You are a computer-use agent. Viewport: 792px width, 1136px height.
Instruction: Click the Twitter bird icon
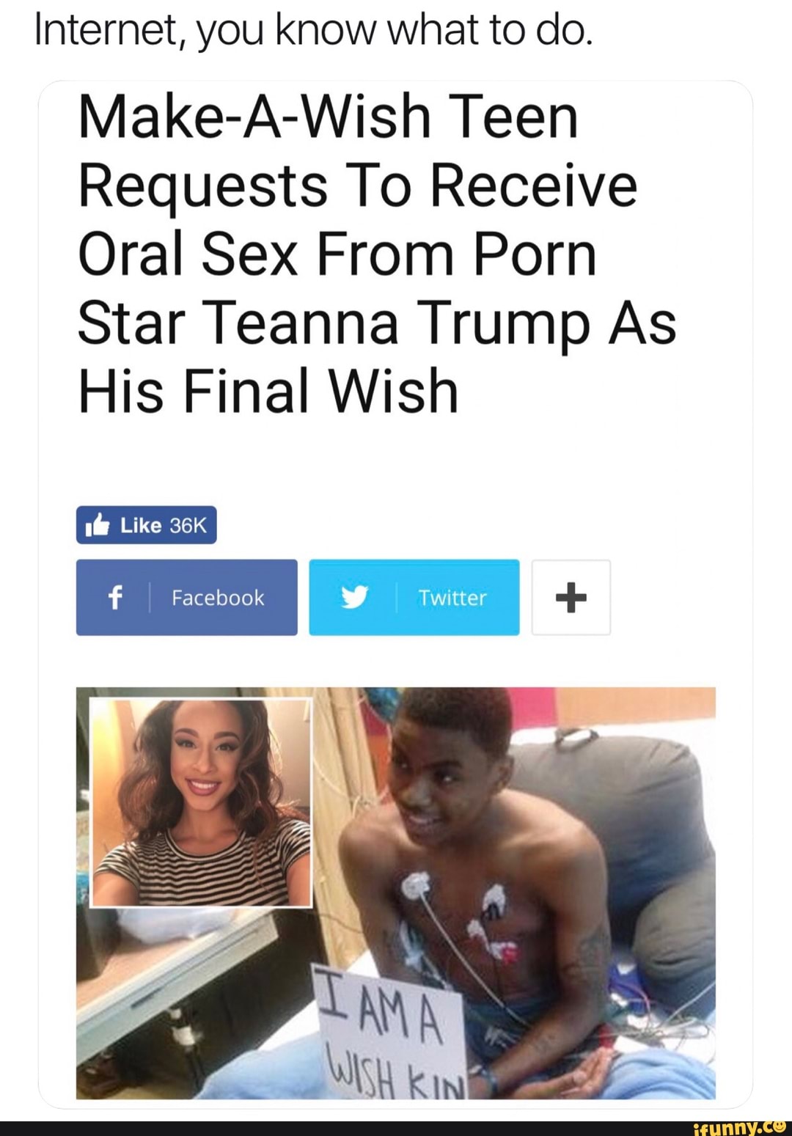pyautogui.click(x=355, y=598)
